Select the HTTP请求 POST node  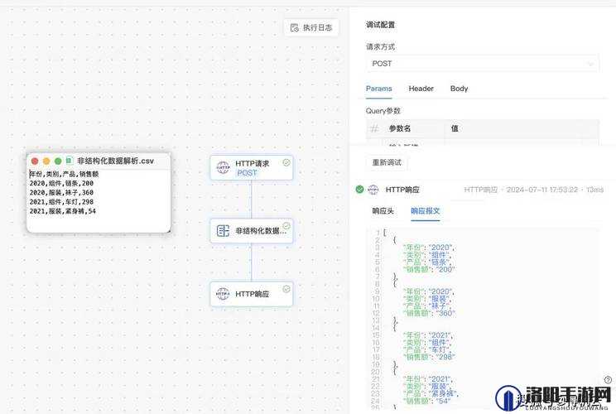click(x=252, y=168)
